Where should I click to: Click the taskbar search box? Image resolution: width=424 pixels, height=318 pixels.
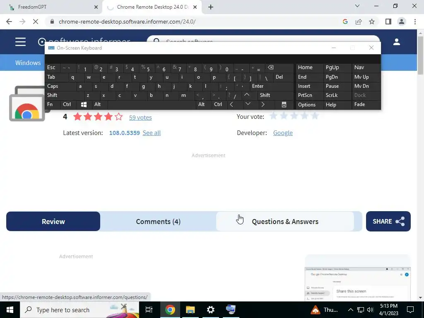tap(79, 310)
